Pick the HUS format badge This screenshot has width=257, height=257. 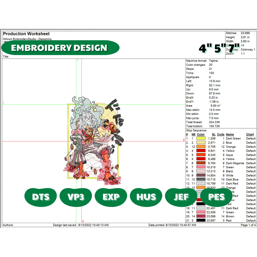coord(146,197)
